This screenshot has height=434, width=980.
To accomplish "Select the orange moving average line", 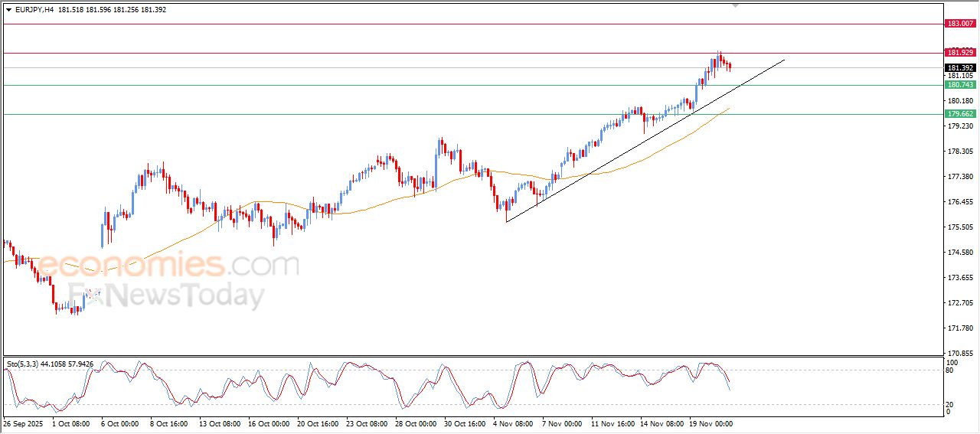I will 383,201.
